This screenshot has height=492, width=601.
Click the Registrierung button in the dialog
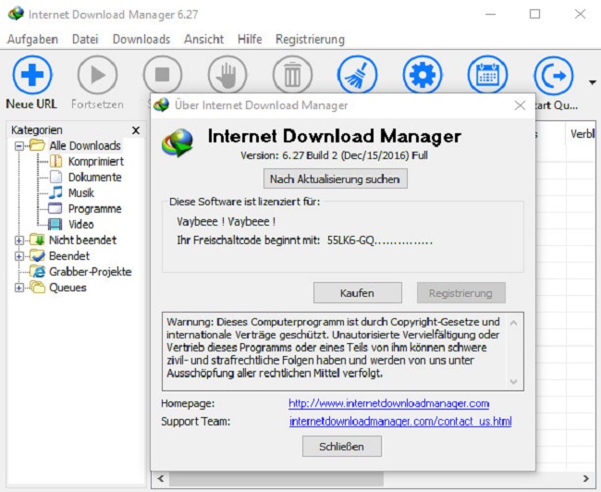pos(461,293)
